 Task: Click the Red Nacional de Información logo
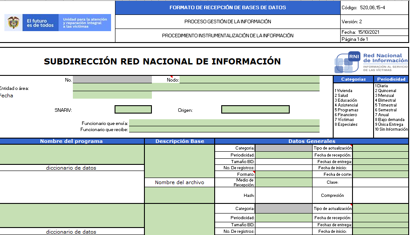coord(371,62)
